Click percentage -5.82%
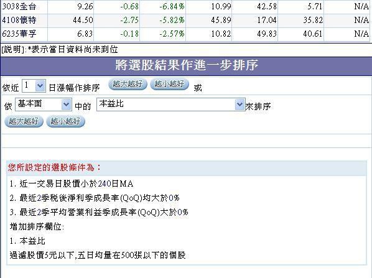This screenshot has width=372, height=278. point(172,20)
